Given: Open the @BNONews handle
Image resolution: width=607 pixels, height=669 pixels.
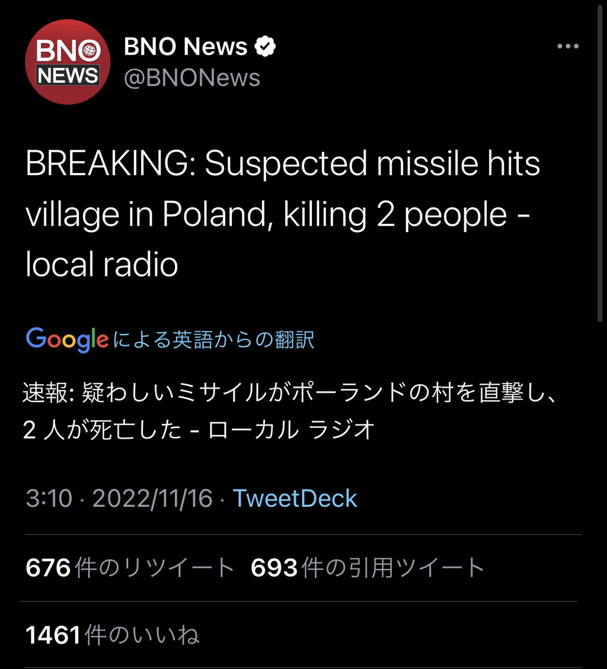Looking at the screenshot, I should click(x=191, y=78).
